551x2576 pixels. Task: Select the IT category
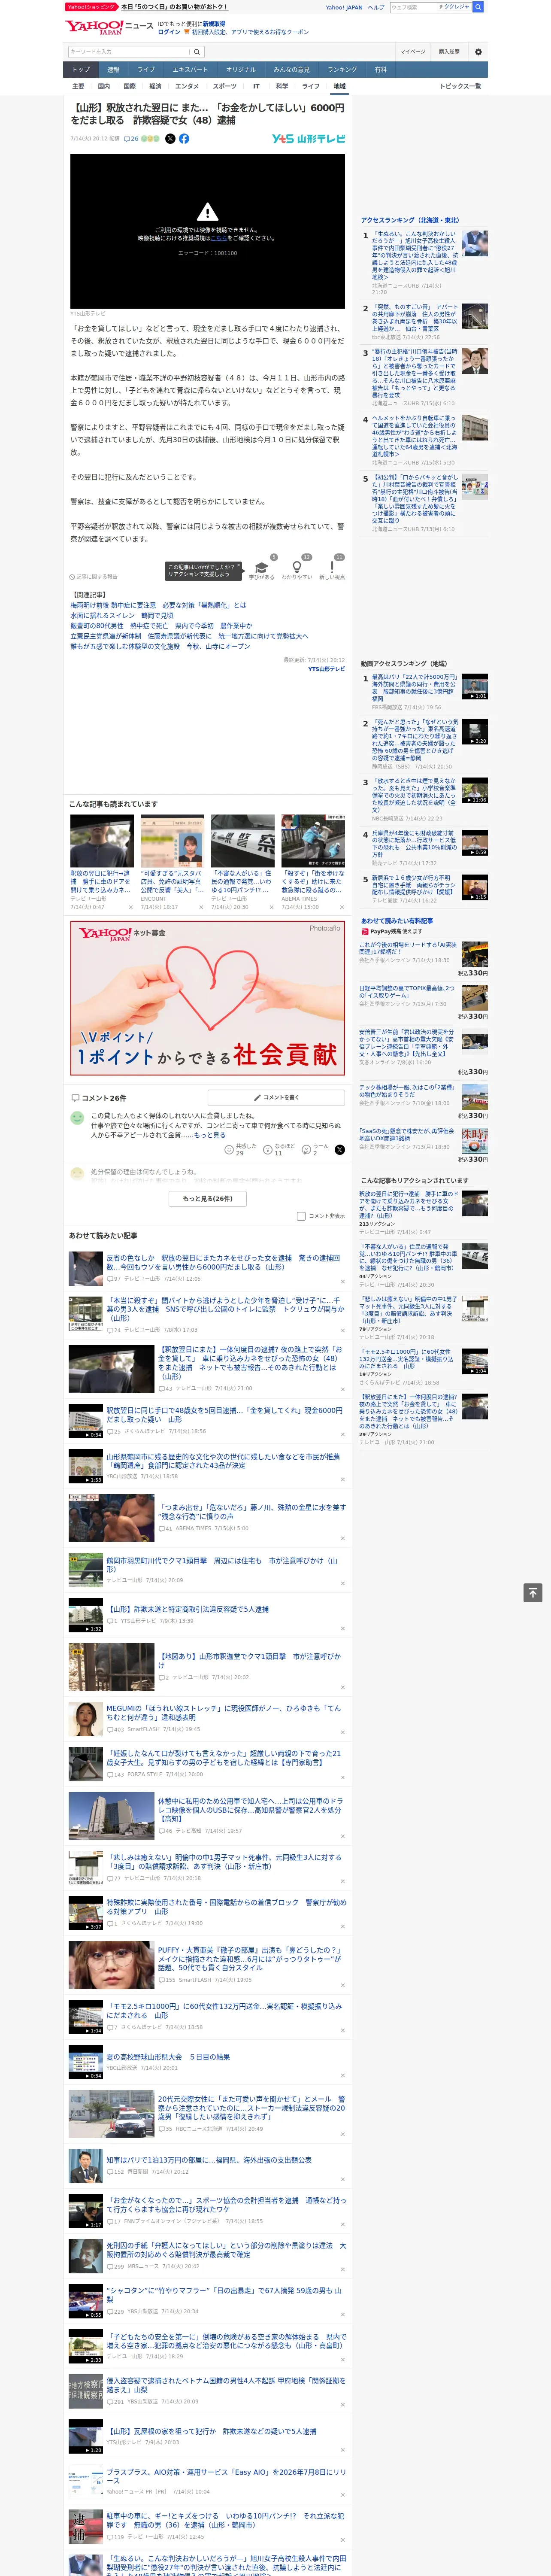pyautogui.click(x=256, y=86)
